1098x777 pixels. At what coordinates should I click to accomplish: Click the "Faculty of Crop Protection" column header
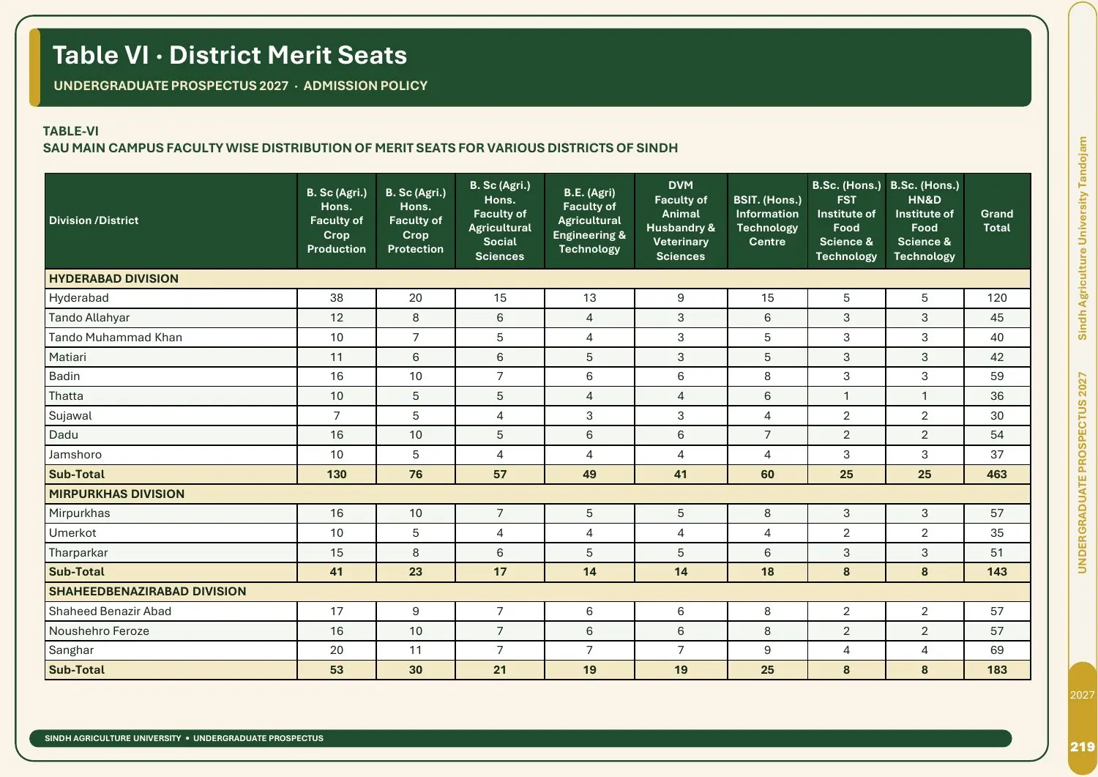(416, 220)
